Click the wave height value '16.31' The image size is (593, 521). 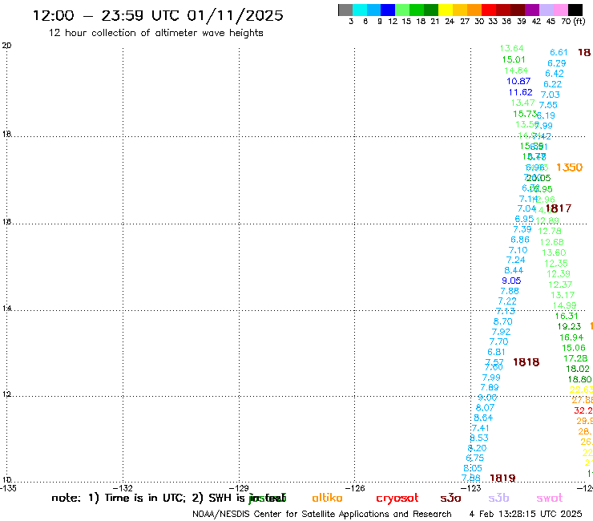[567, 316]
